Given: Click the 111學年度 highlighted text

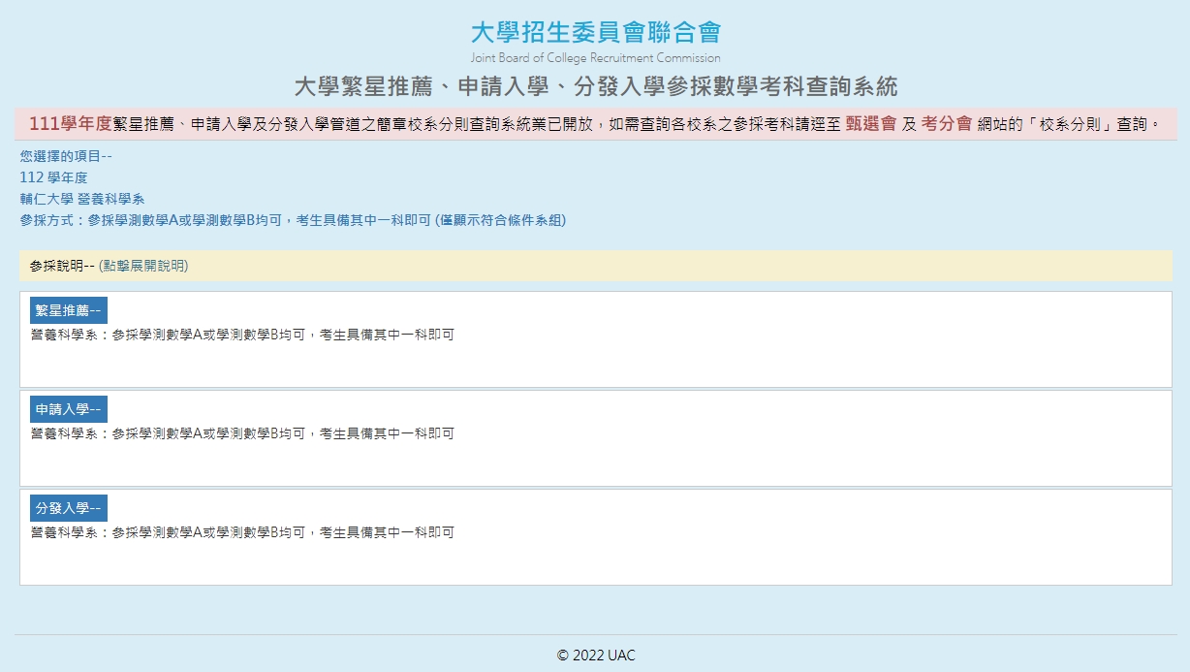Looking at the screenshot, I should pyautogui.click(x=71, y=124).
